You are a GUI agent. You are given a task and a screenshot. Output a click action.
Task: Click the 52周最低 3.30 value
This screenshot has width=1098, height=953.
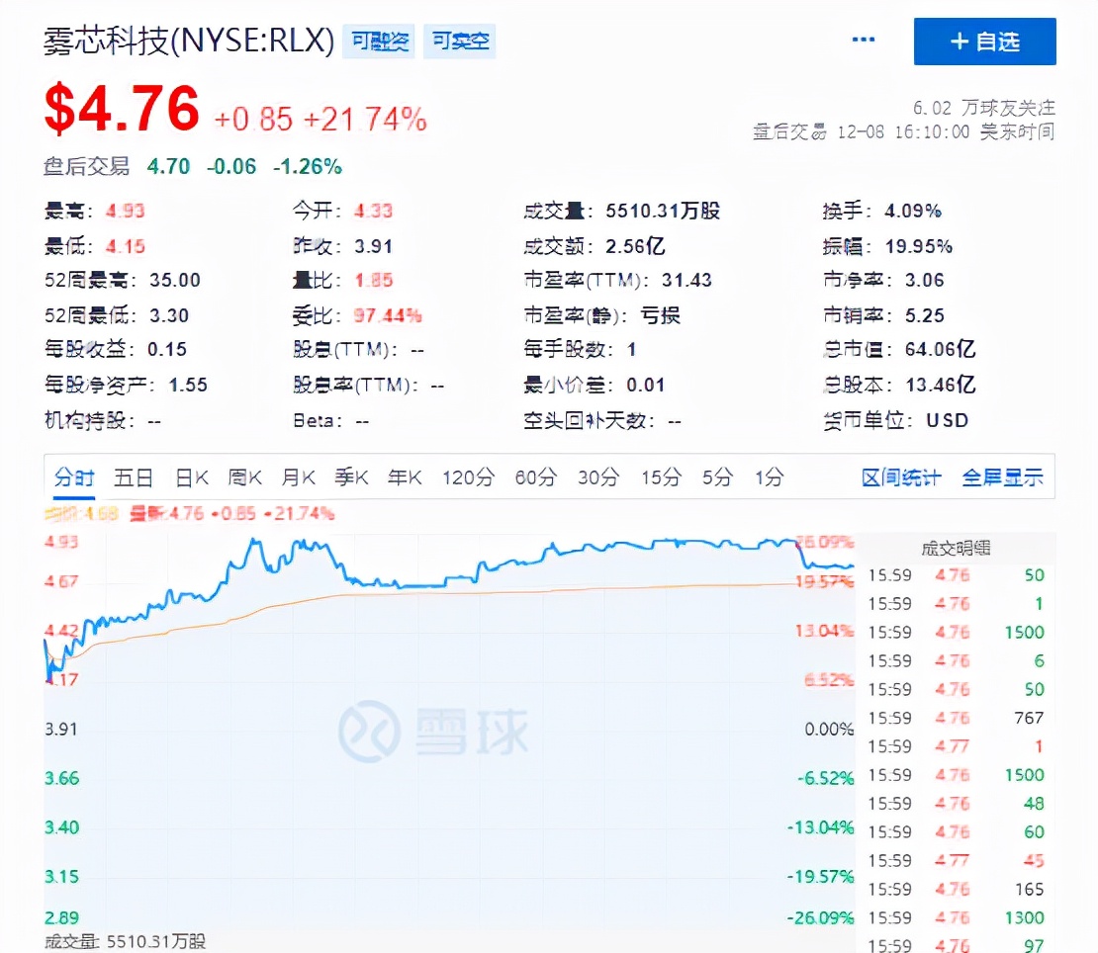[169, 315]
